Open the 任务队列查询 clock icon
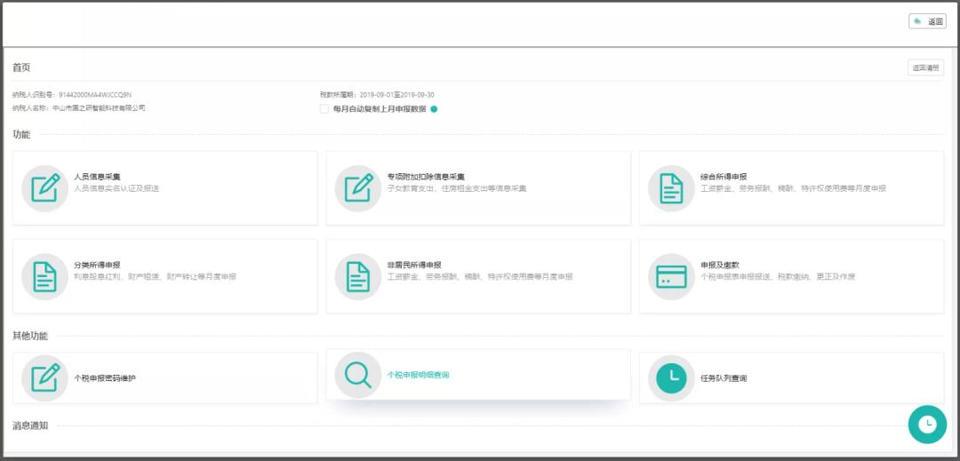960x461 pixels. [671, 378]
